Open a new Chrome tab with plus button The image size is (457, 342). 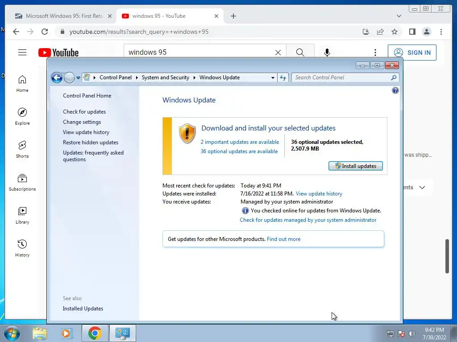tap(233, 16)
